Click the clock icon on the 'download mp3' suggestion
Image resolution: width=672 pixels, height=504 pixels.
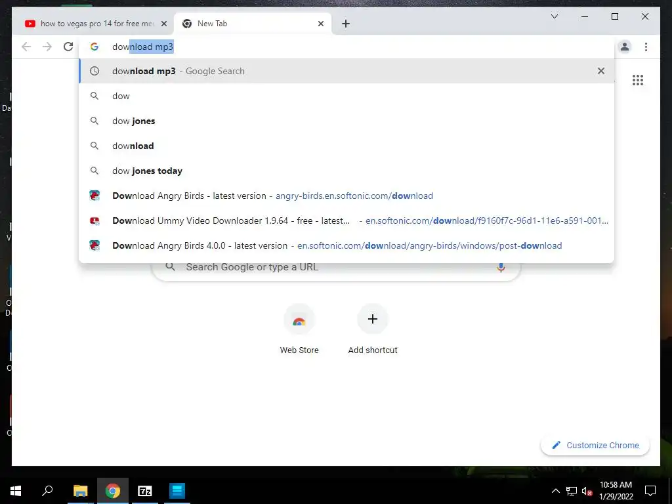coord(94,71)
